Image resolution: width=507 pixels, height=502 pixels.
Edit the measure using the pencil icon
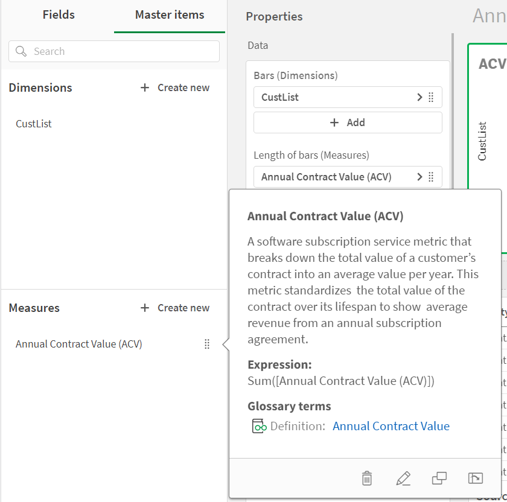click(403, 478)
